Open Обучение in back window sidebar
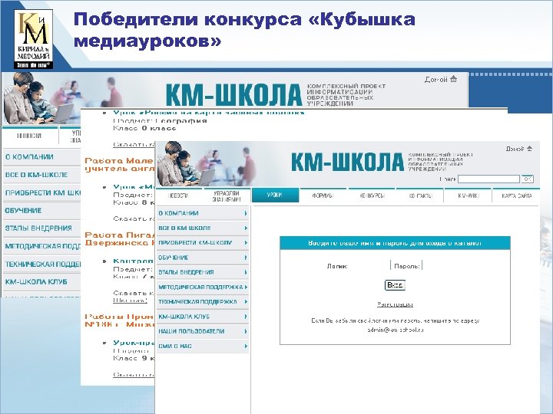Viewport: 553px width, 414px height. coord(42,211)
